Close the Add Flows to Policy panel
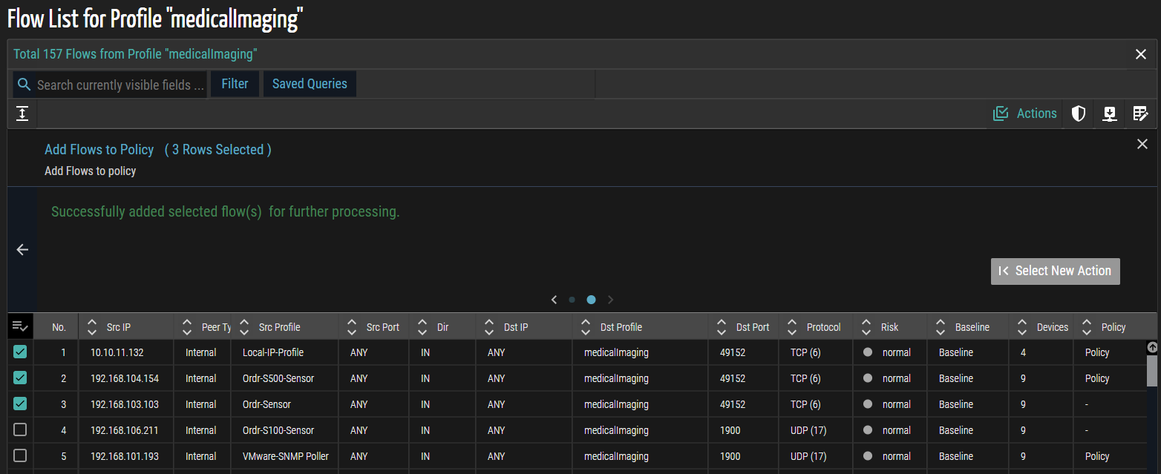The width and height of the screenshot is (1161, 474). [x=1142, y=144]
